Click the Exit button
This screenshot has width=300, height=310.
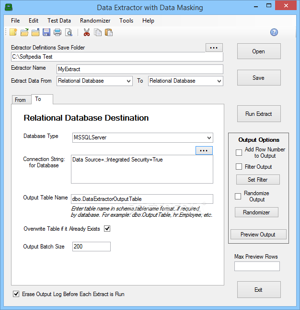259,290
